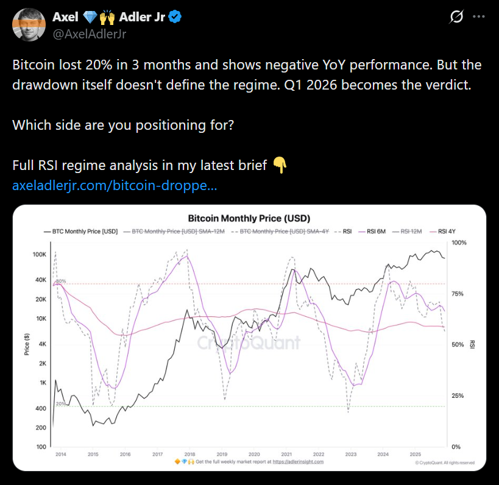Image resolution: width=499 pixels, height=485 pixels.
Task: Click the pointing down hand emoji
Action: (280, 166)
